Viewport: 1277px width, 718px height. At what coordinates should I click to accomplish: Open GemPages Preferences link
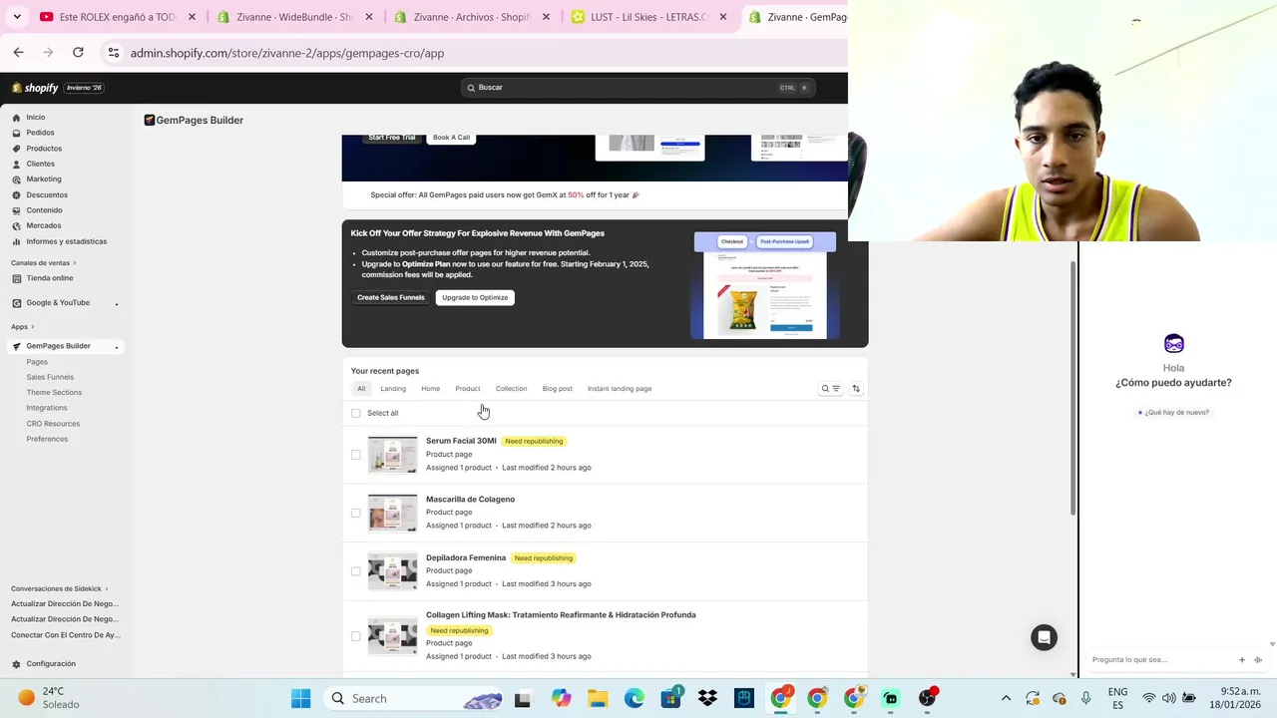tap(47, 439)
